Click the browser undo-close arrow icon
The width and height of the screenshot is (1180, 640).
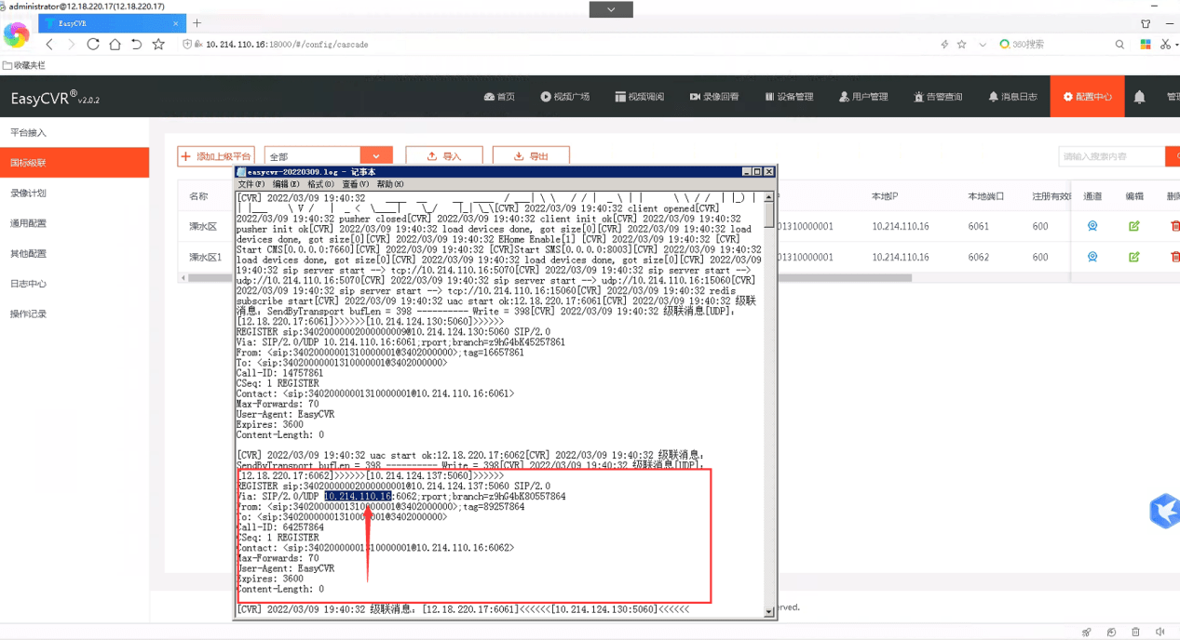pyautogui.click(x=137, y=44)
